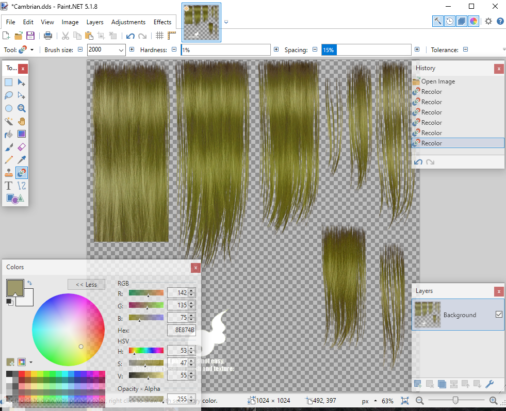Open the Image menu
506x411 pixels.
(x=70, y=22)
